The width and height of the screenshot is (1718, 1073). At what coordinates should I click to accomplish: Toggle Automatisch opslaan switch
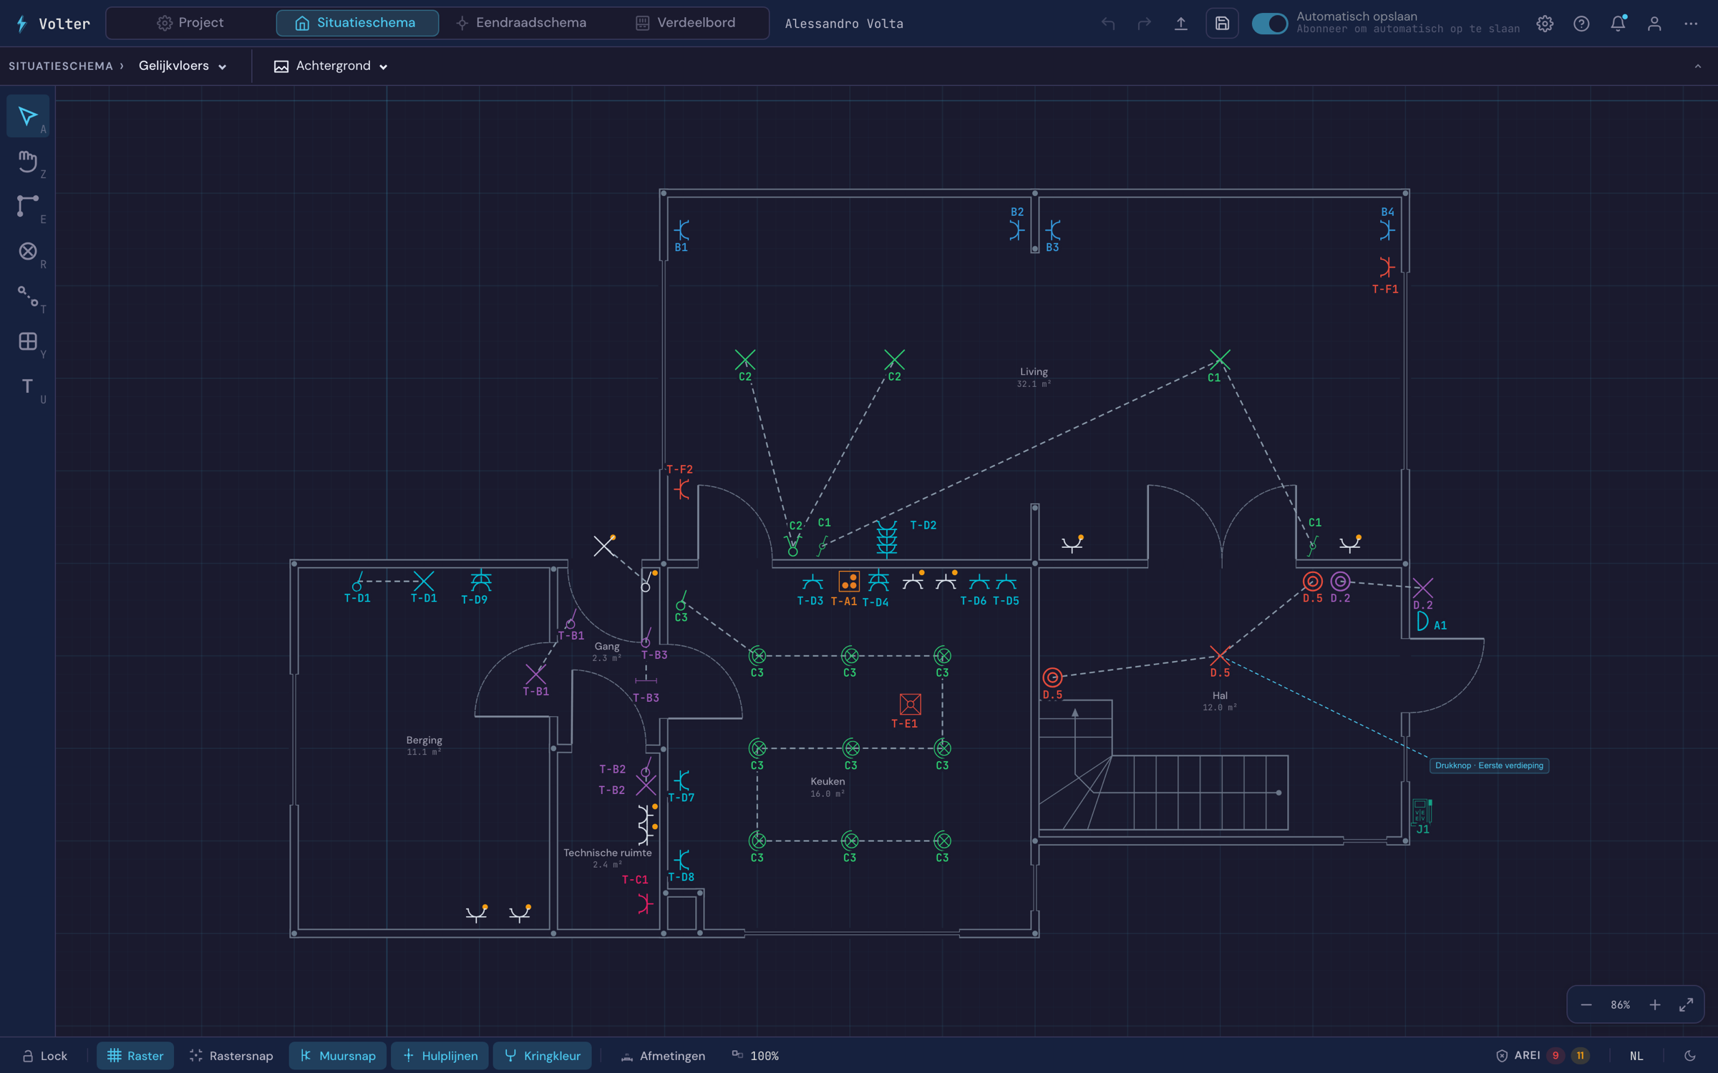[x=1269, y=23]
